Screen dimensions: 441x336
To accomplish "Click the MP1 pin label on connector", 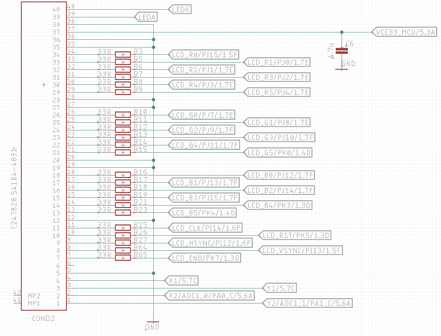I will point(34,304).
